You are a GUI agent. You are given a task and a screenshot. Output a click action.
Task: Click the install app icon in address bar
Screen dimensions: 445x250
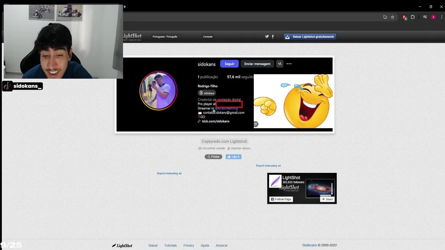(385, 17)
